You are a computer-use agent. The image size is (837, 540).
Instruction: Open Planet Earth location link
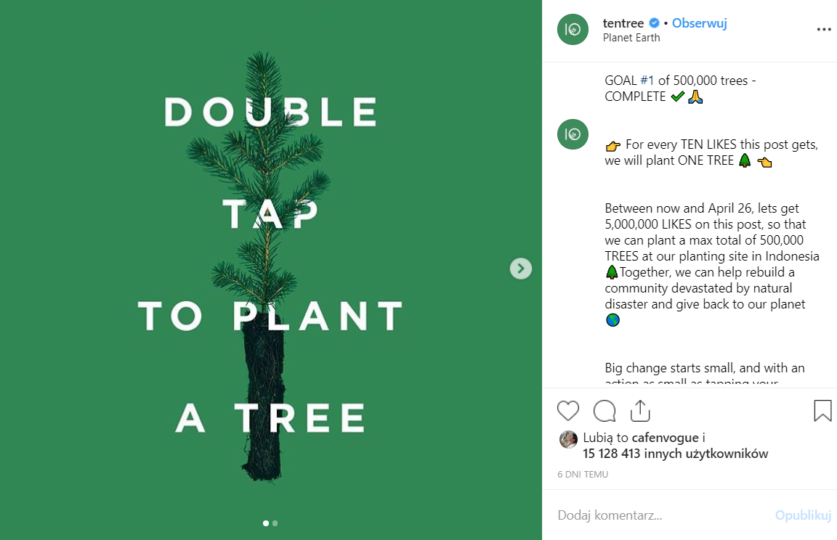631,38
